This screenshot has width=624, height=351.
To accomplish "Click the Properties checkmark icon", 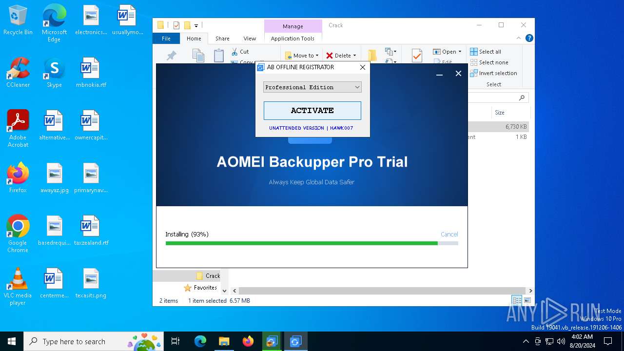I will click(417, 56).
